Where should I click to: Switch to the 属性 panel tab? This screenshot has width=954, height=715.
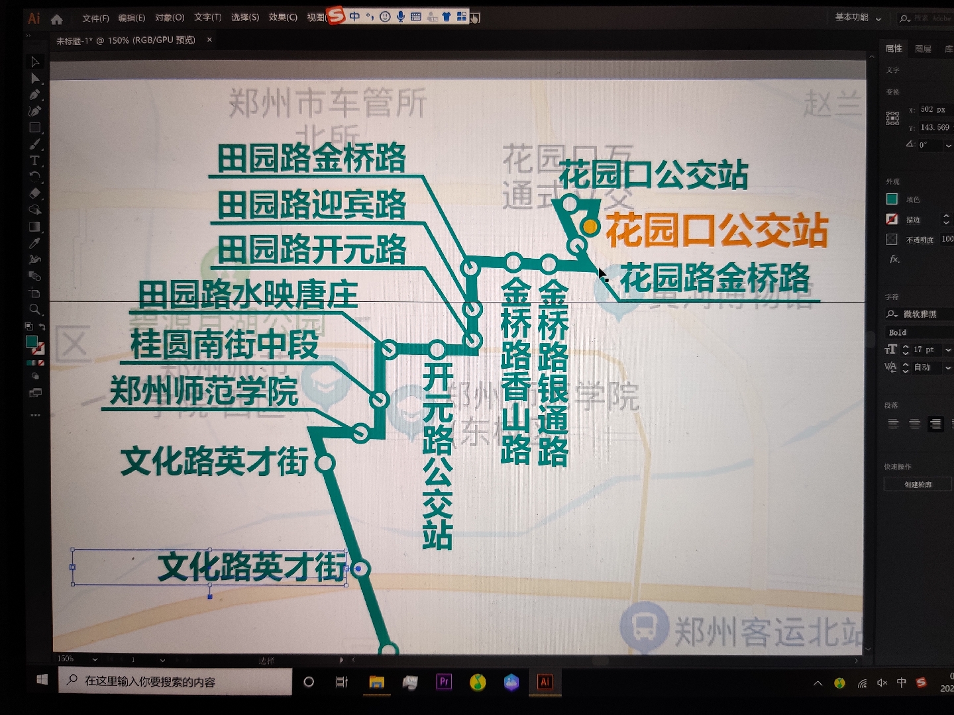click(x=894, y=48)
